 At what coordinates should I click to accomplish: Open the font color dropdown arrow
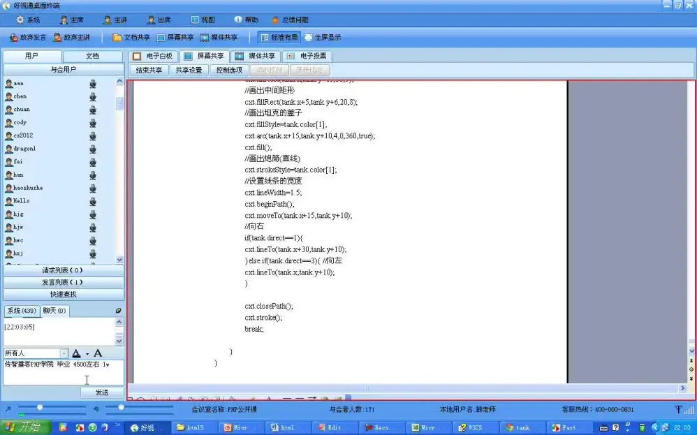pos(87,353)
